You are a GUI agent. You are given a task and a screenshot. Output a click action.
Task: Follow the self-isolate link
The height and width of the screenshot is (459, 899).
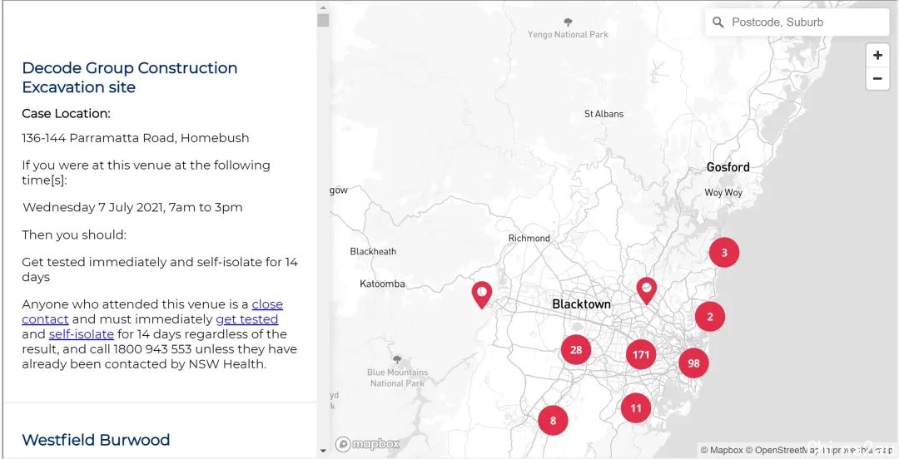(x=81, y=334)
